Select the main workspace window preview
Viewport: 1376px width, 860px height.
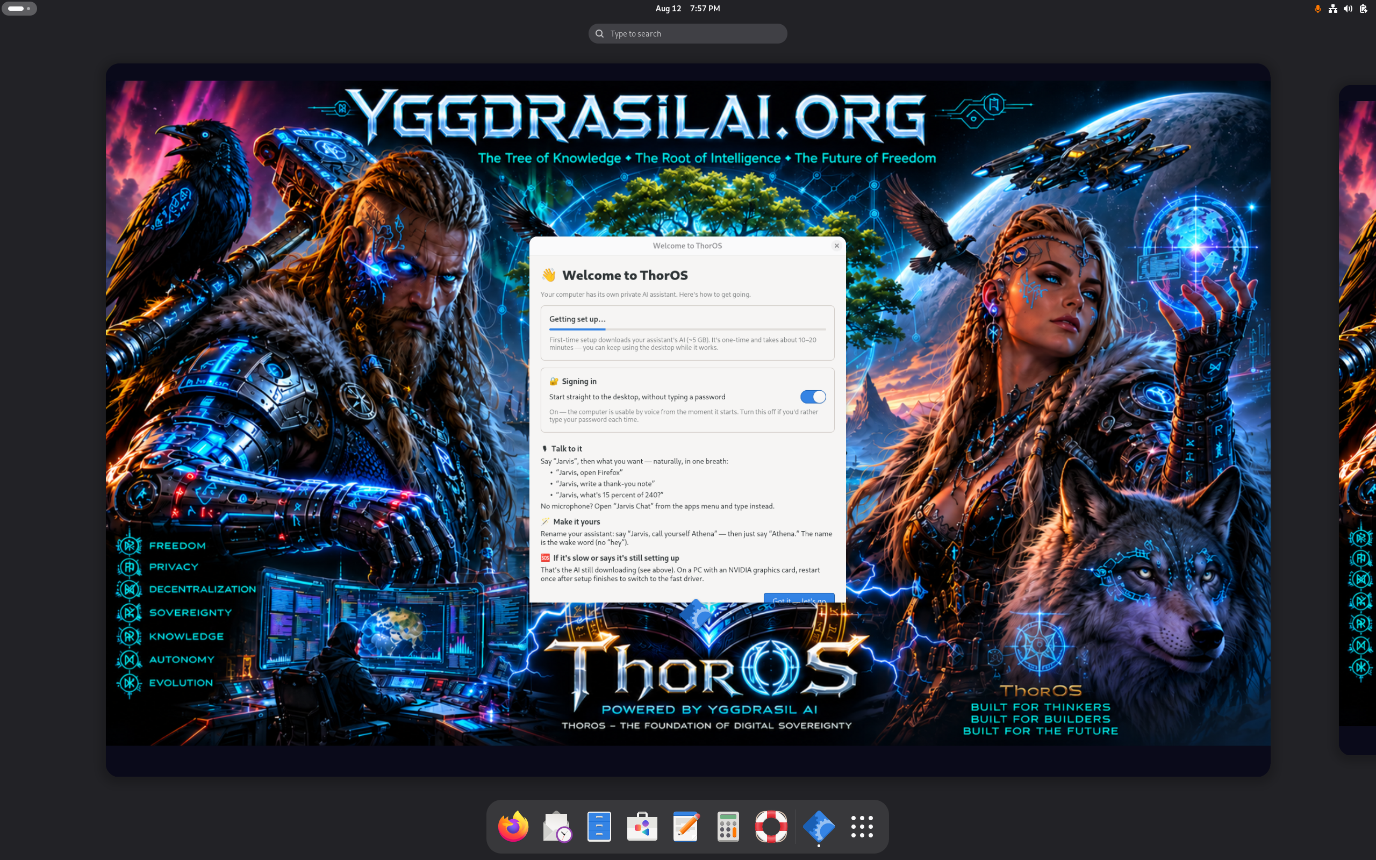coord(688,420)
